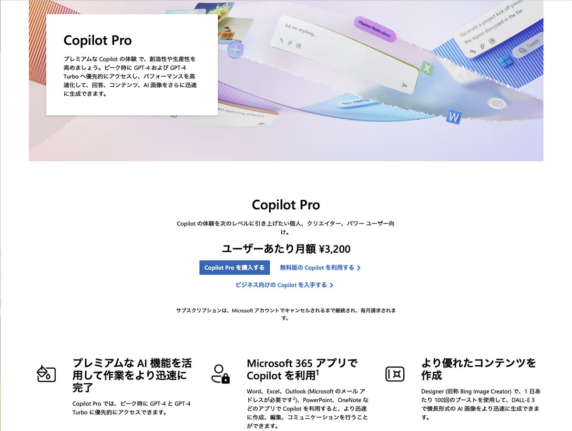Click the round plus icon in banner
This screenshot has height=431, width=572.
pyautogui.click(x=235, y=50)
